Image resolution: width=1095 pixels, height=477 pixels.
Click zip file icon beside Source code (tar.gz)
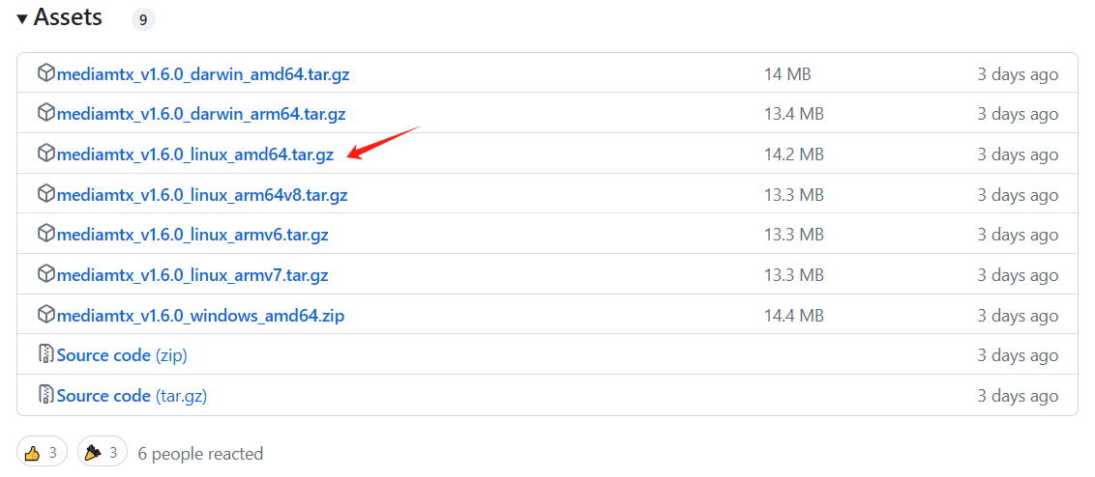(46, 395)
